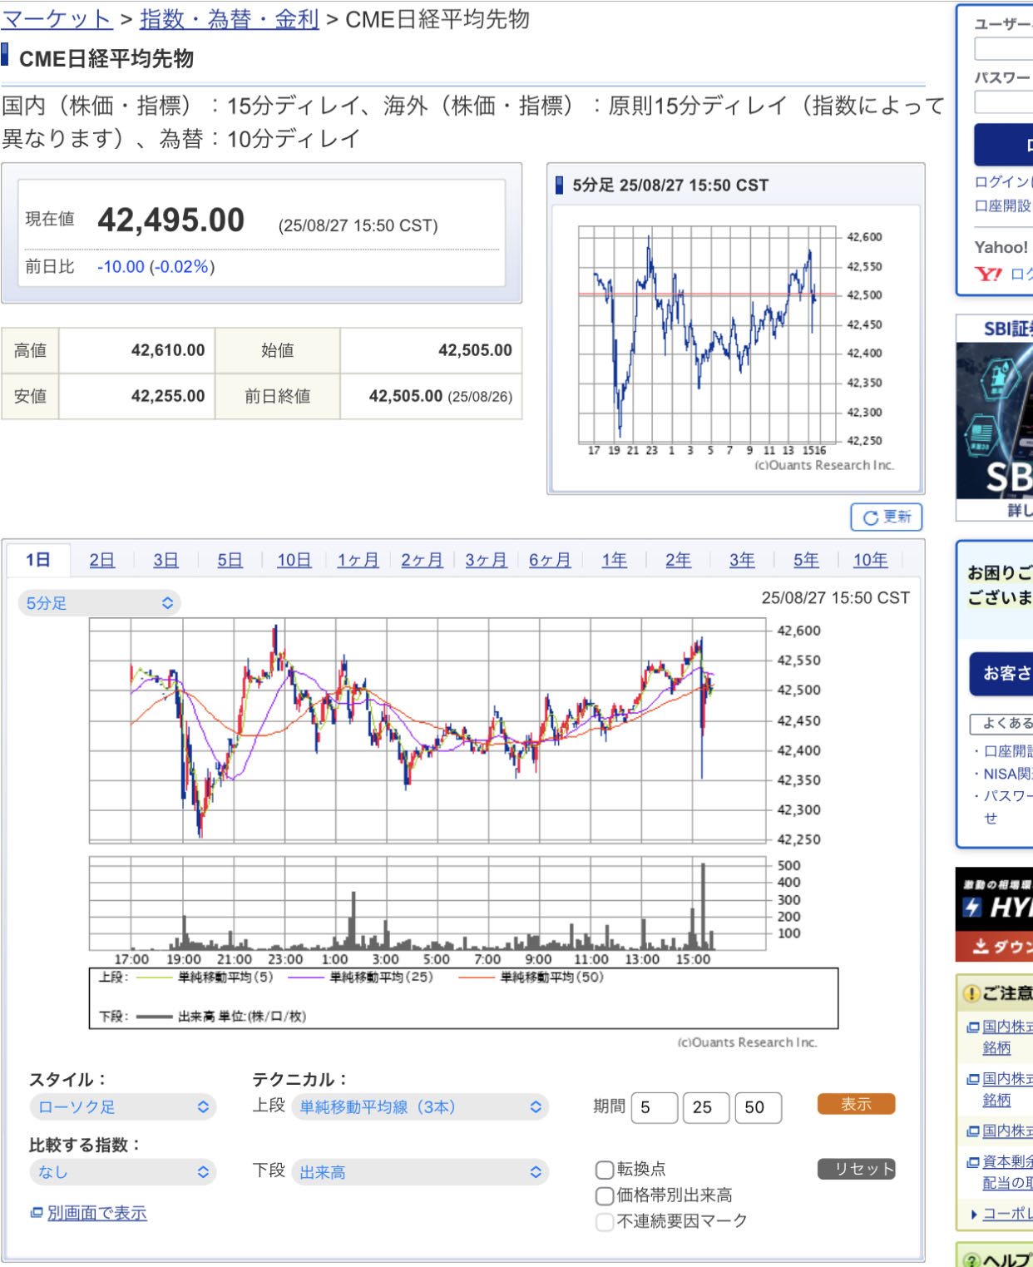The image size is (1033, 1267).
Task: Open the マーケット breadcrumb link
Action: [x=57, y=19]
